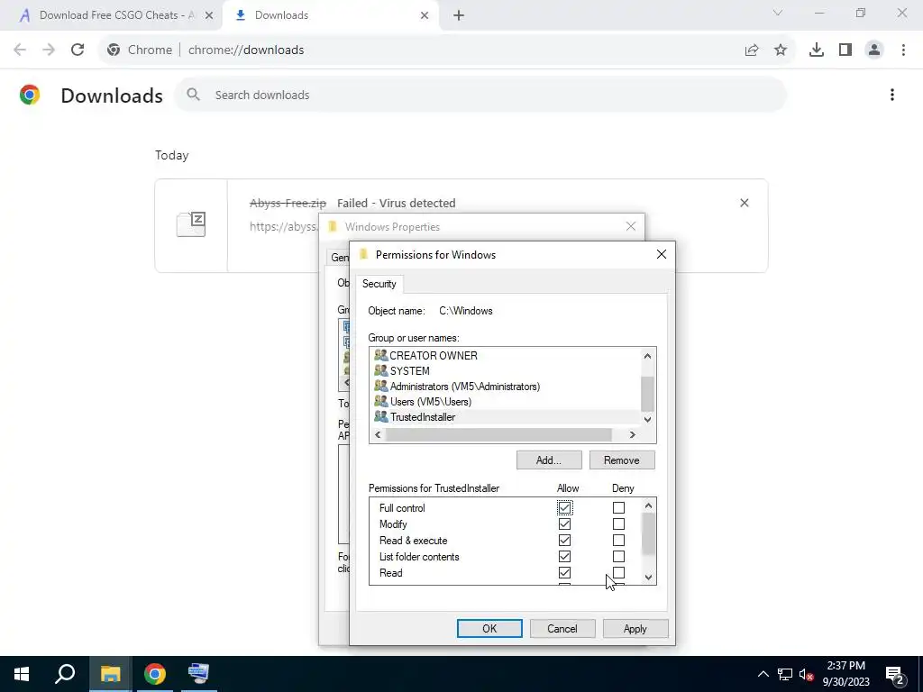Remove Abyss-Free.zip from the downloads list
This screenshot has width=923, height=692.
tap(745, 203)
